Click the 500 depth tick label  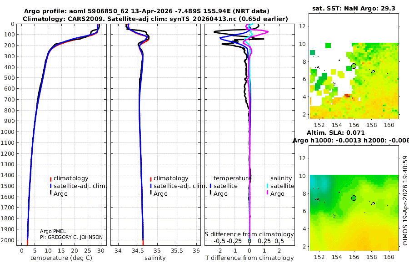[9, 78]
